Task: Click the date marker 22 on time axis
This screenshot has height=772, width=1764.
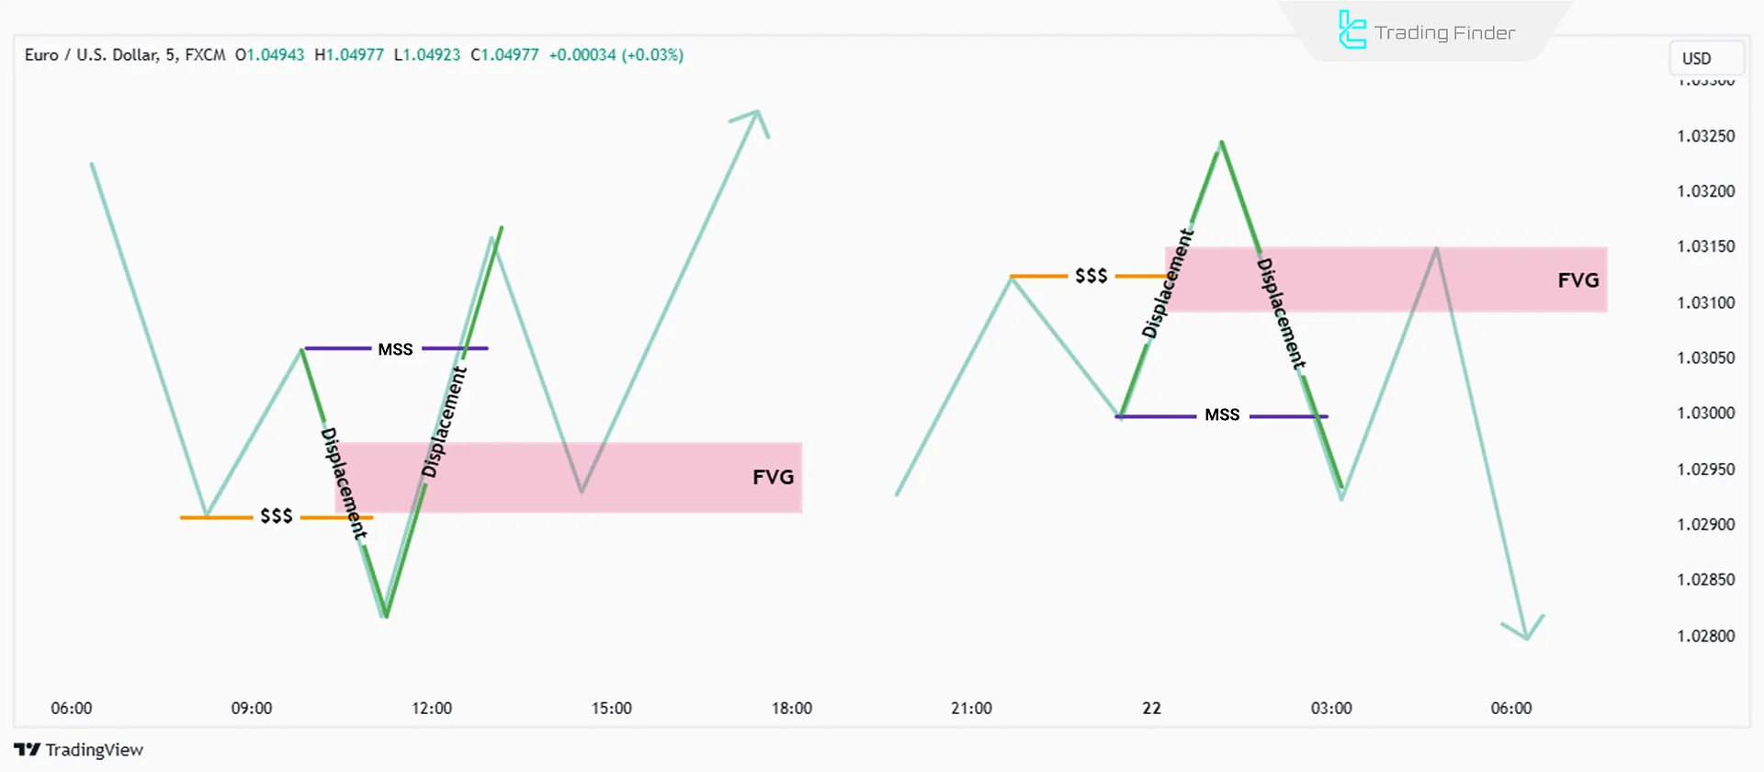Action: tap(1151, 709)
